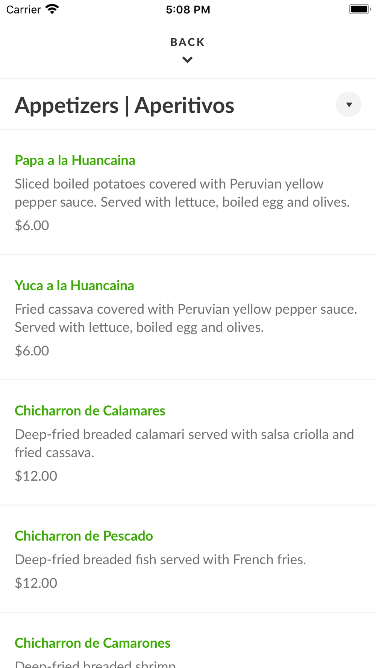Viewport: 376px width, 668px height.
Task: Click the $6.00 price under Papa
Action: (x=32, y=225)
